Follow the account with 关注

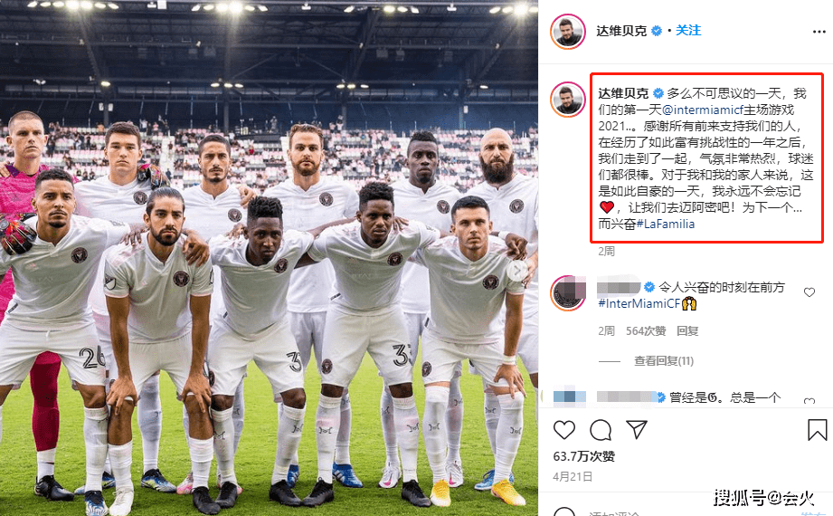pos(688,30)
